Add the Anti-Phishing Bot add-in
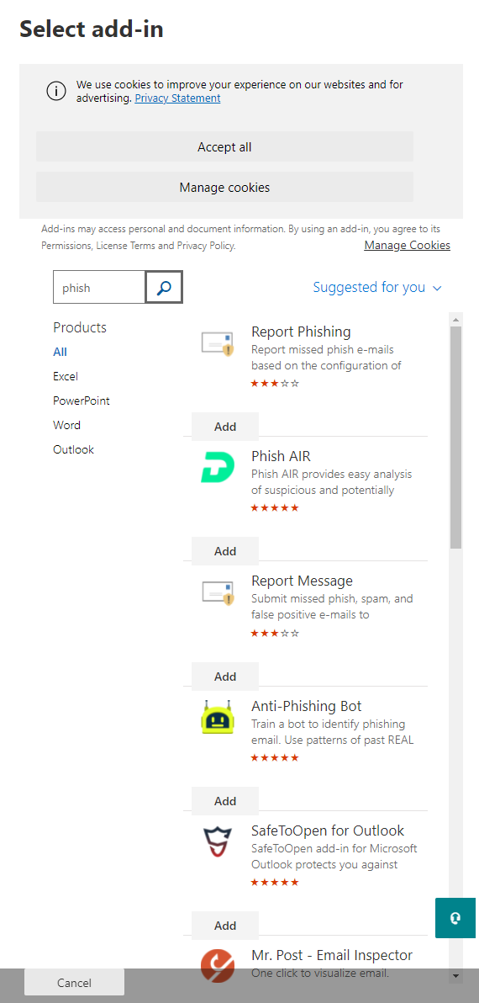Screen dimensions: 479x1003 [x=225, y=801]
